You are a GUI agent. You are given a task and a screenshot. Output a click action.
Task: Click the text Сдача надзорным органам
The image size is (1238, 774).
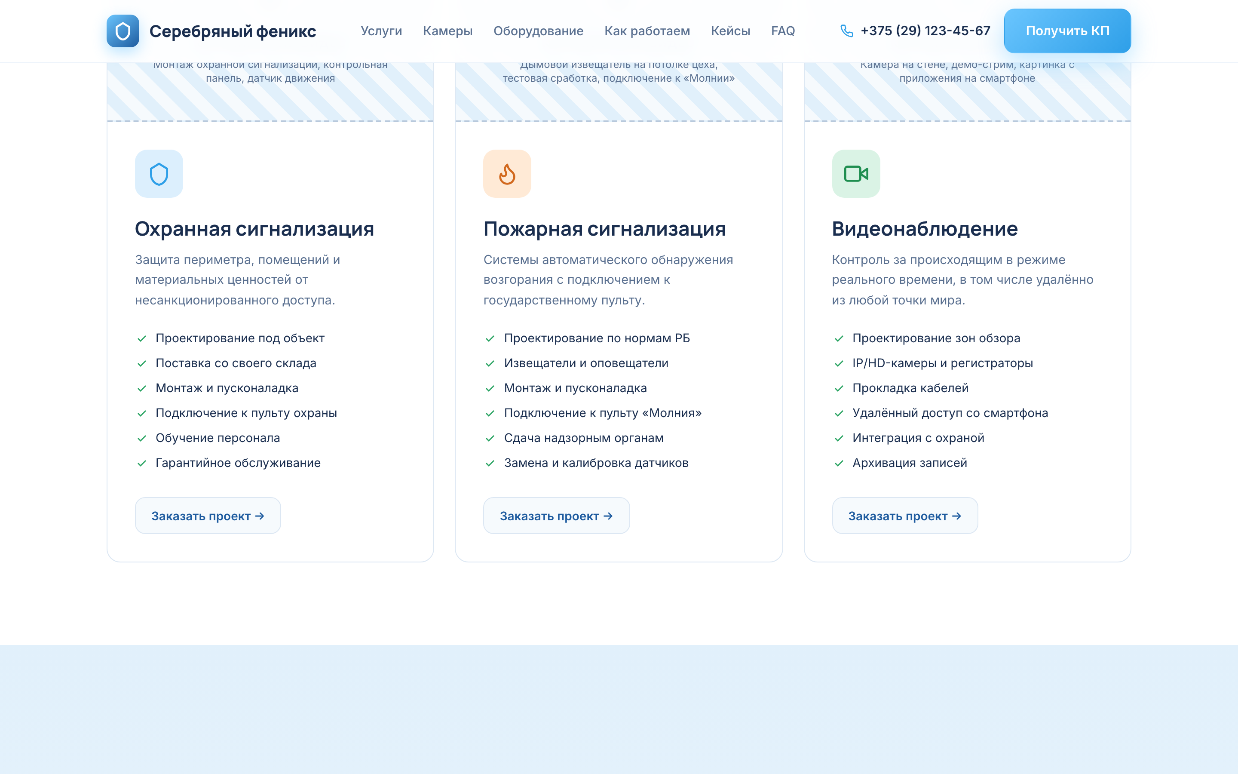pos(584,438)
